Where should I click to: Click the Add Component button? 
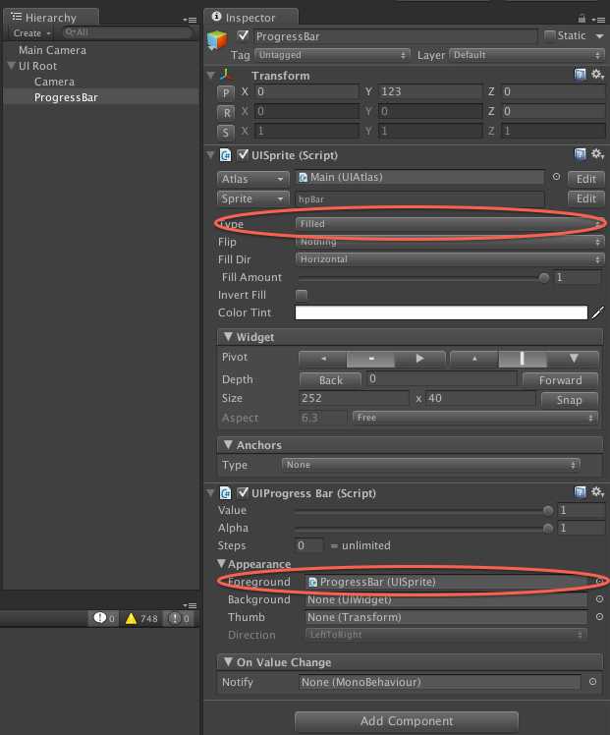(x=407, y=721)
